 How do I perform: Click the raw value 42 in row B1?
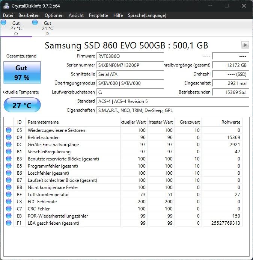(x=238, y=152)
